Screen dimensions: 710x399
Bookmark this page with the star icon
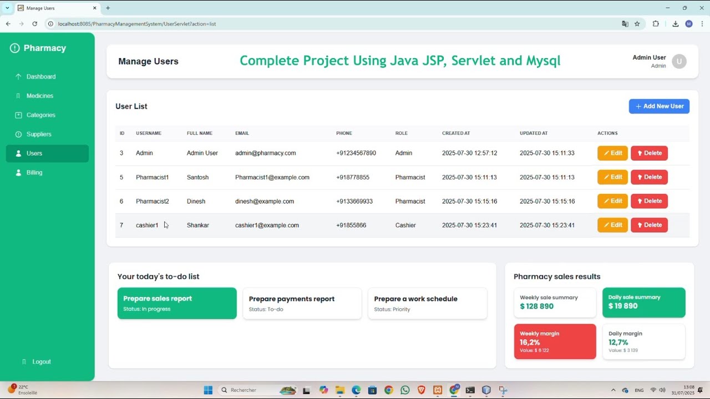pos(637,24)
